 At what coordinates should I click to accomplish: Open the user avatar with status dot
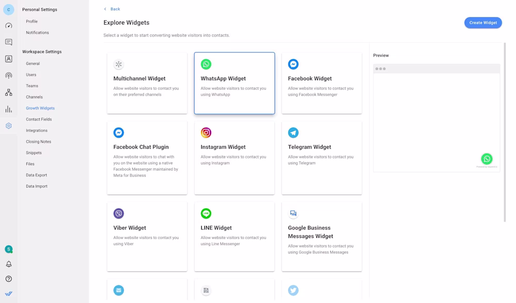pyautogui.click(x=9, y=249)
